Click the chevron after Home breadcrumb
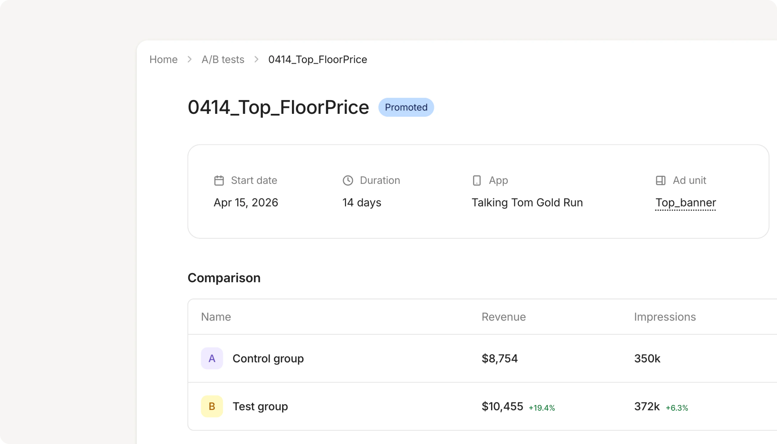 click(x=189, y=59)
